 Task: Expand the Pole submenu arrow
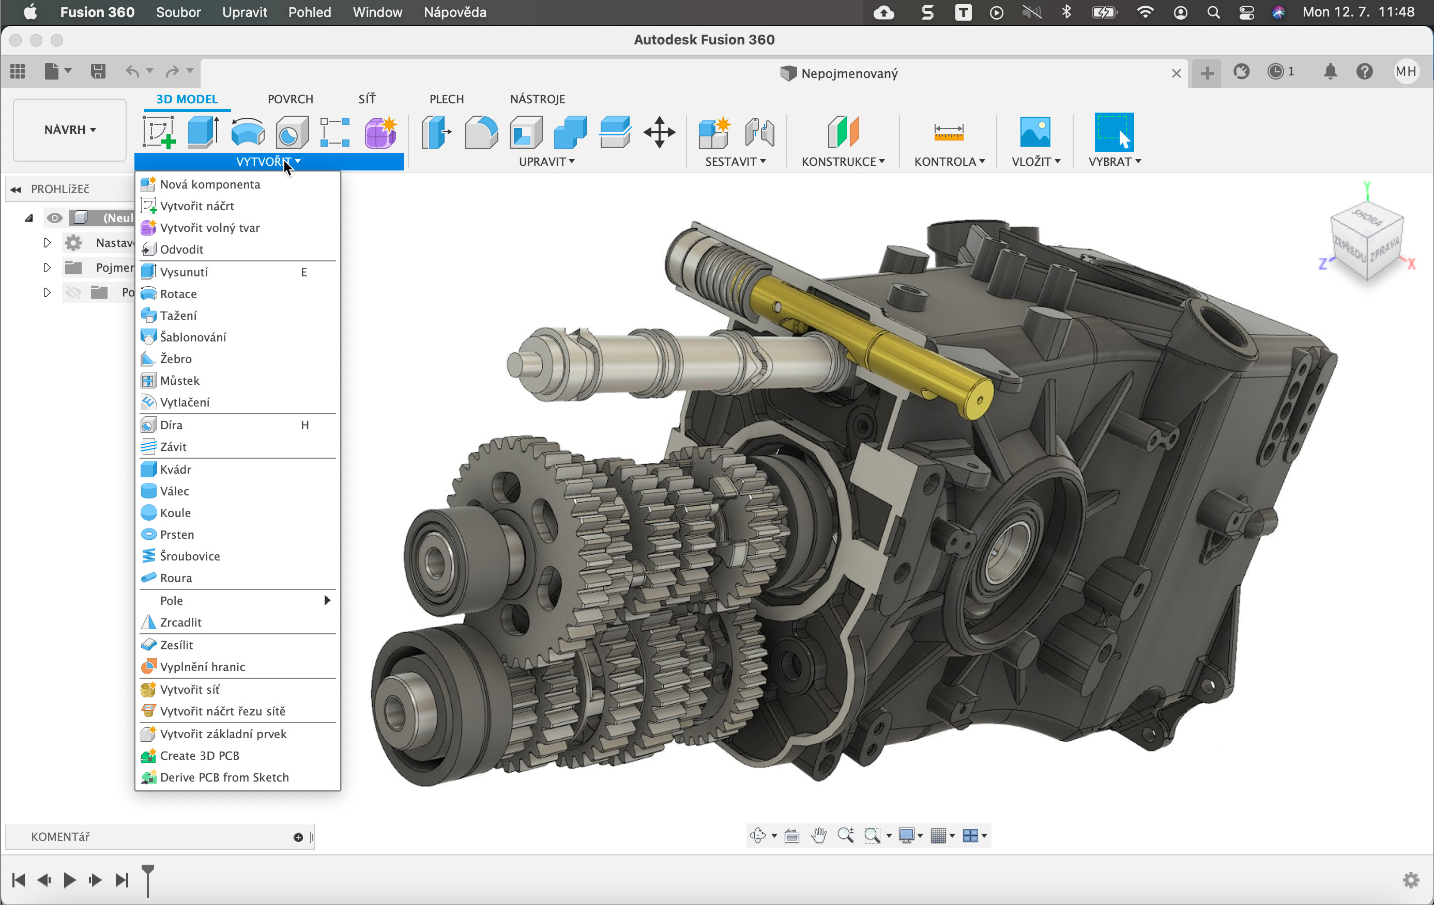pyautogui.click(x=327, y=600)
